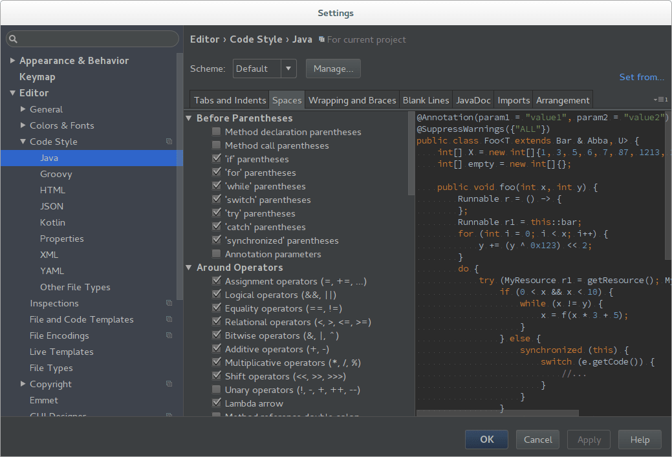Click the project-scope icon beside Copyright

(169, 384)
